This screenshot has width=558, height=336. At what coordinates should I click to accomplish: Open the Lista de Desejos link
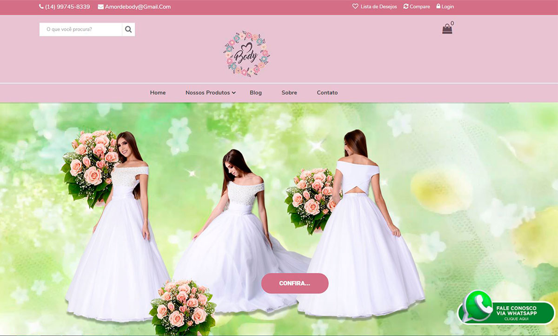pos(379,7)
